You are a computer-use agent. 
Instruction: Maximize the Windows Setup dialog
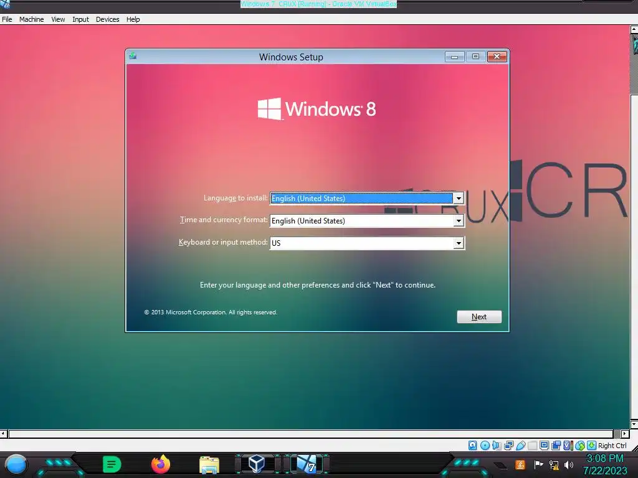[x=475, y=57]
